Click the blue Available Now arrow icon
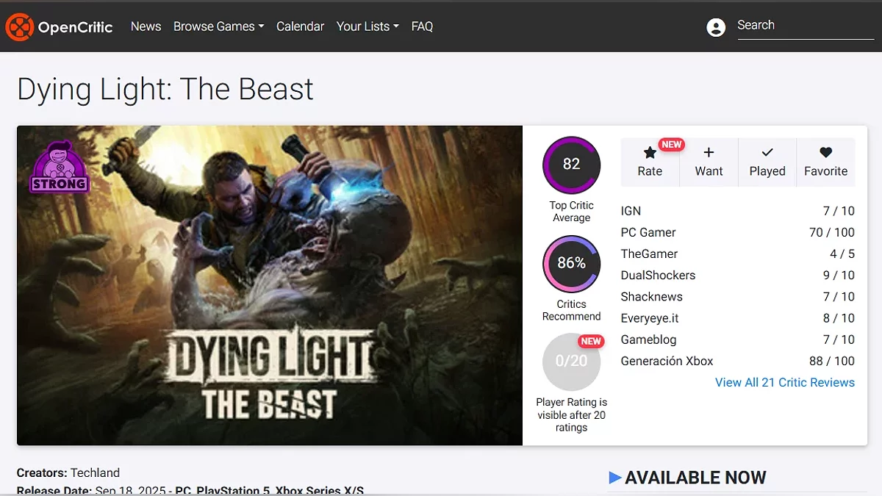Viewport: 882px width, 496px height. click(x=615, y=478)
